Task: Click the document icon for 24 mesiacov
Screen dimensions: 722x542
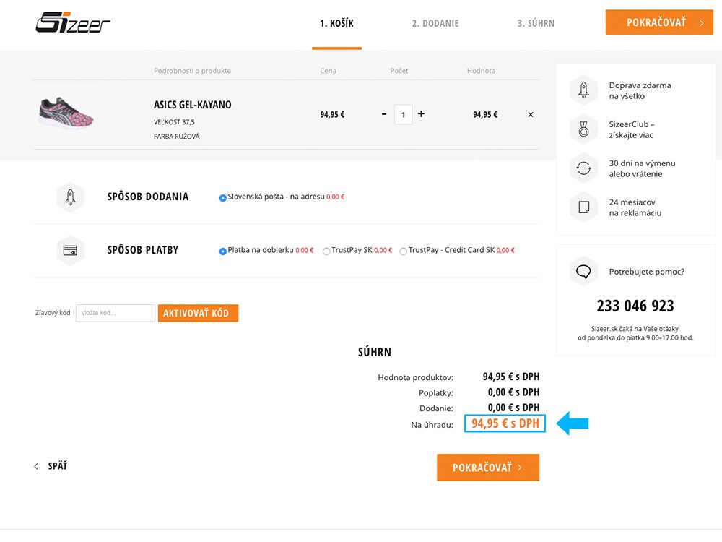Action: 583,207
